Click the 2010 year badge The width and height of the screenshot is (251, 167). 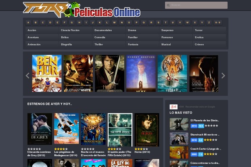click(194, 140)
